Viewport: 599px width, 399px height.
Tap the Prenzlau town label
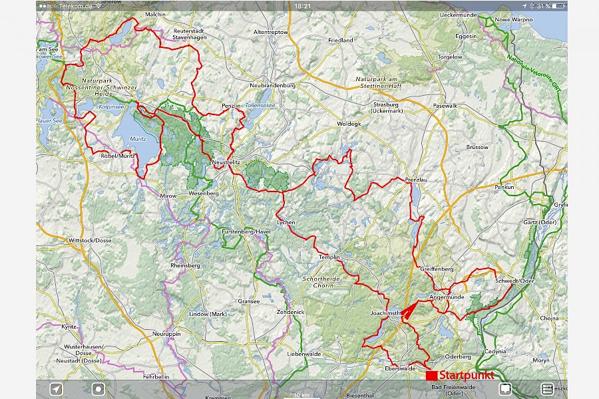415,180
